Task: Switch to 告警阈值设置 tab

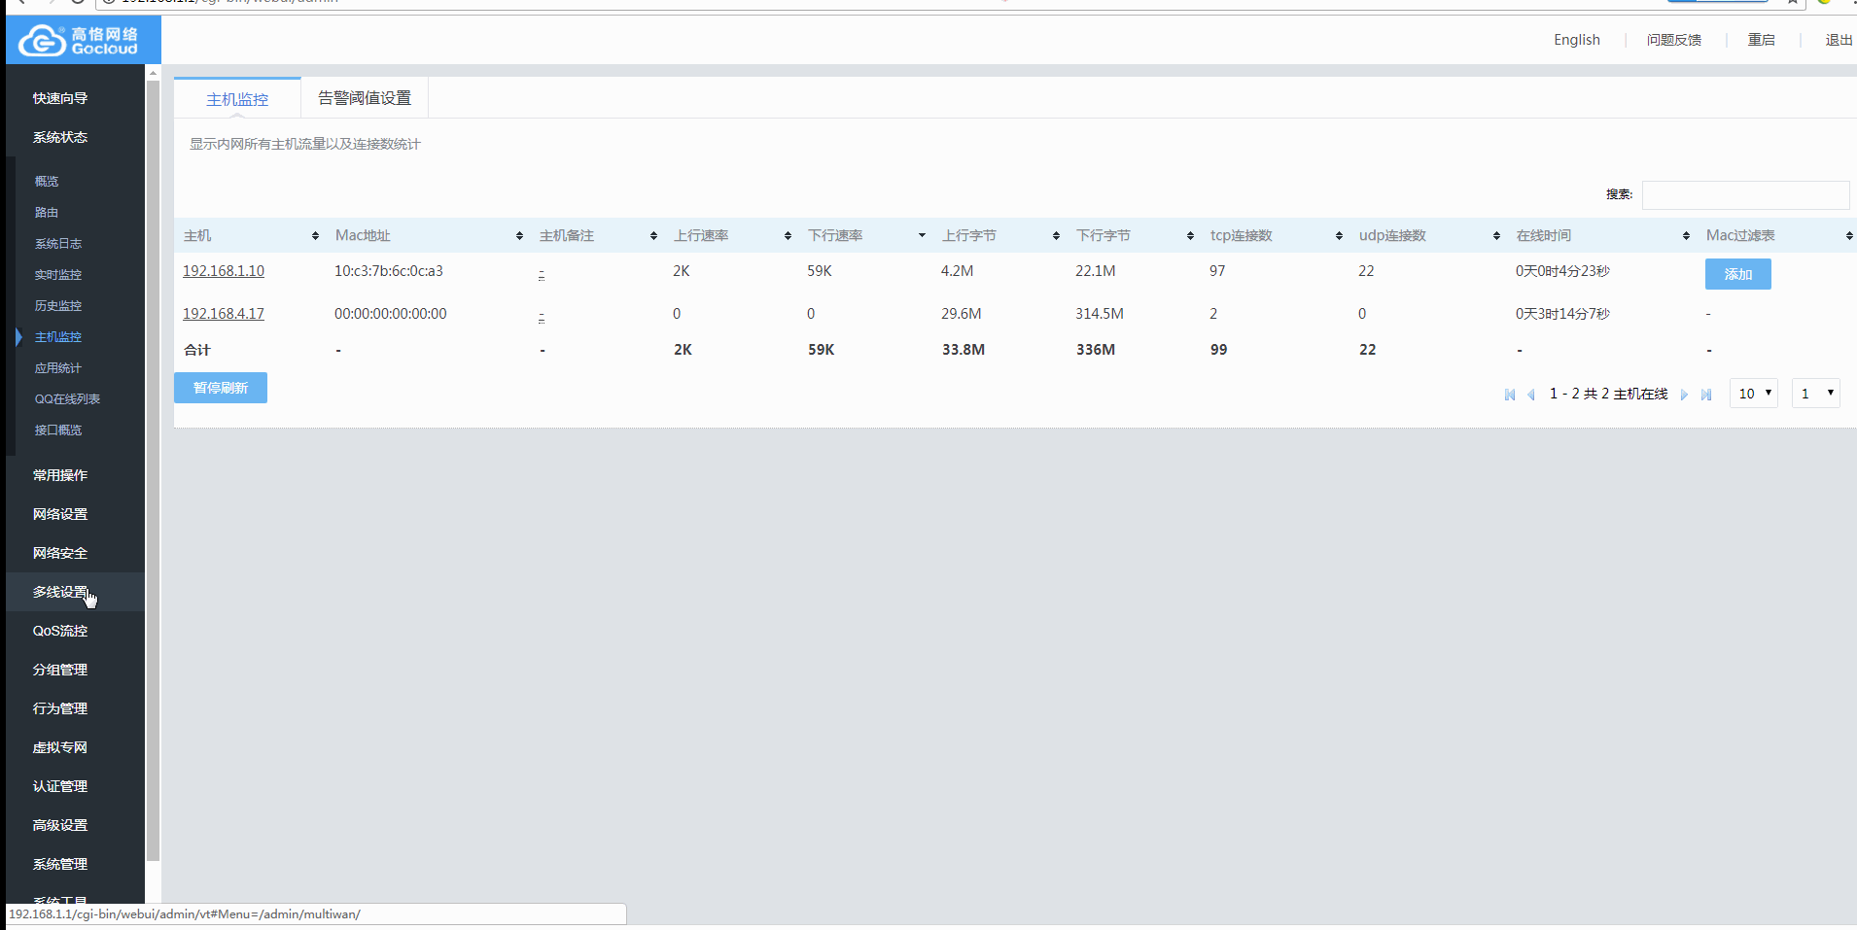Action: point(365,98)
